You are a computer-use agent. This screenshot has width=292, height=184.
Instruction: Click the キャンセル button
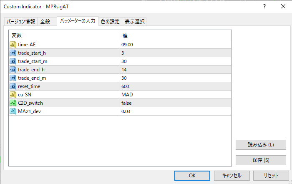229,176
